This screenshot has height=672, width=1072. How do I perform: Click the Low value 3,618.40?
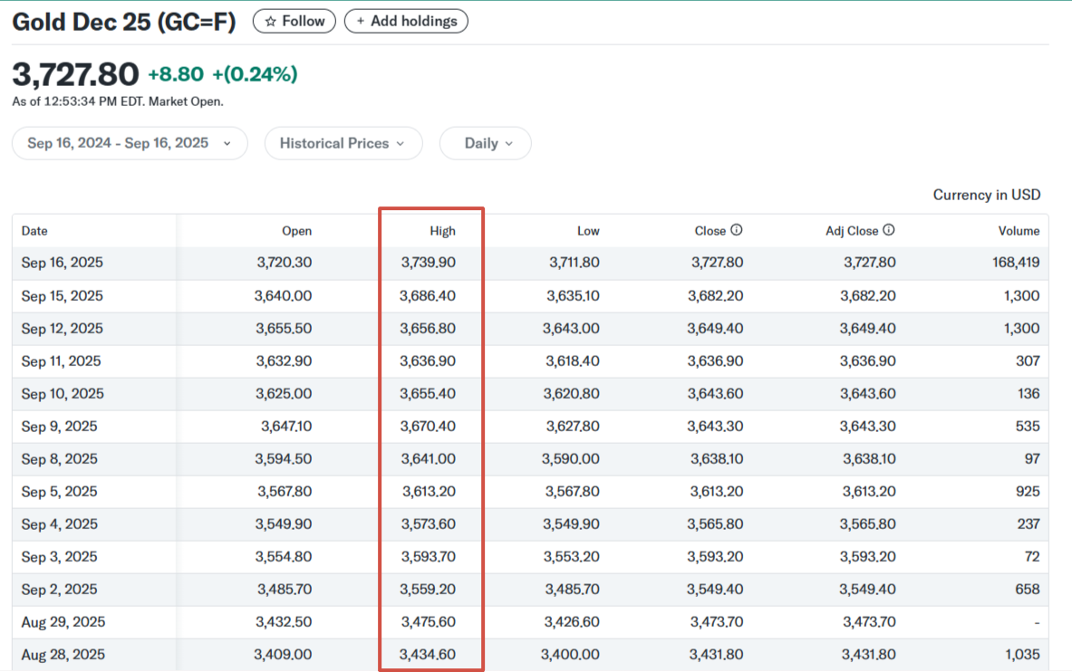coord(572,361)
